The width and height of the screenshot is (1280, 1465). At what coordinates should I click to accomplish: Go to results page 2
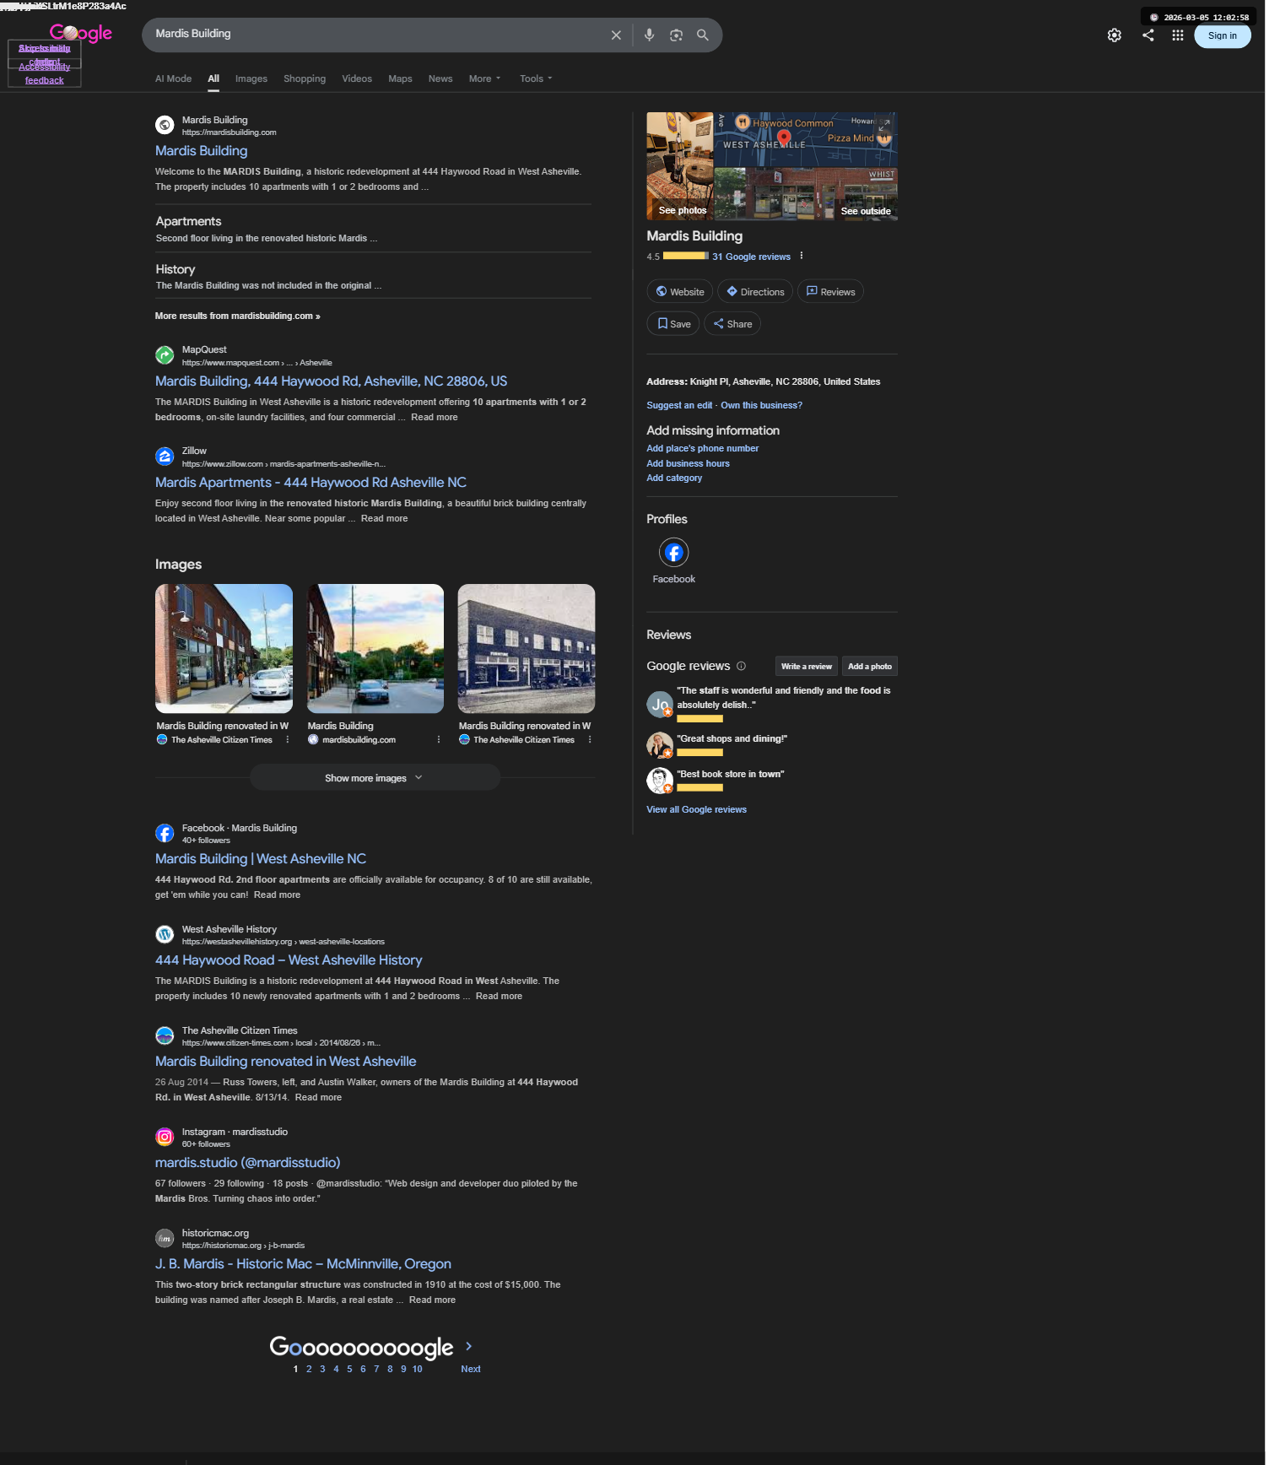click(309, 1369)
